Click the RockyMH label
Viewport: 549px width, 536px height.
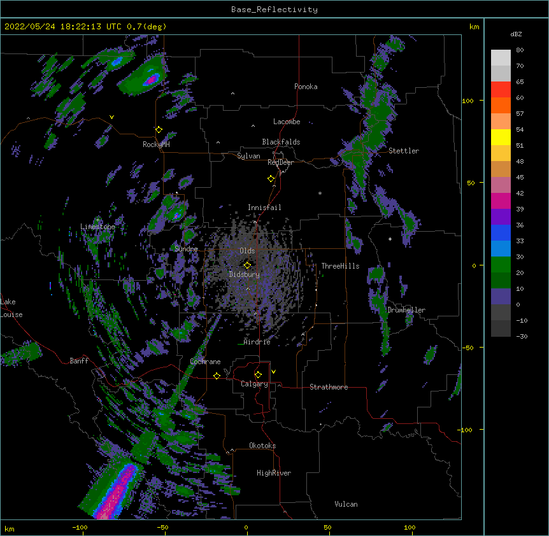point(156,145)
